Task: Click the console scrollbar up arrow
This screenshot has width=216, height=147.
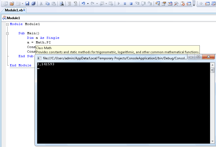Action: point(212,65)
